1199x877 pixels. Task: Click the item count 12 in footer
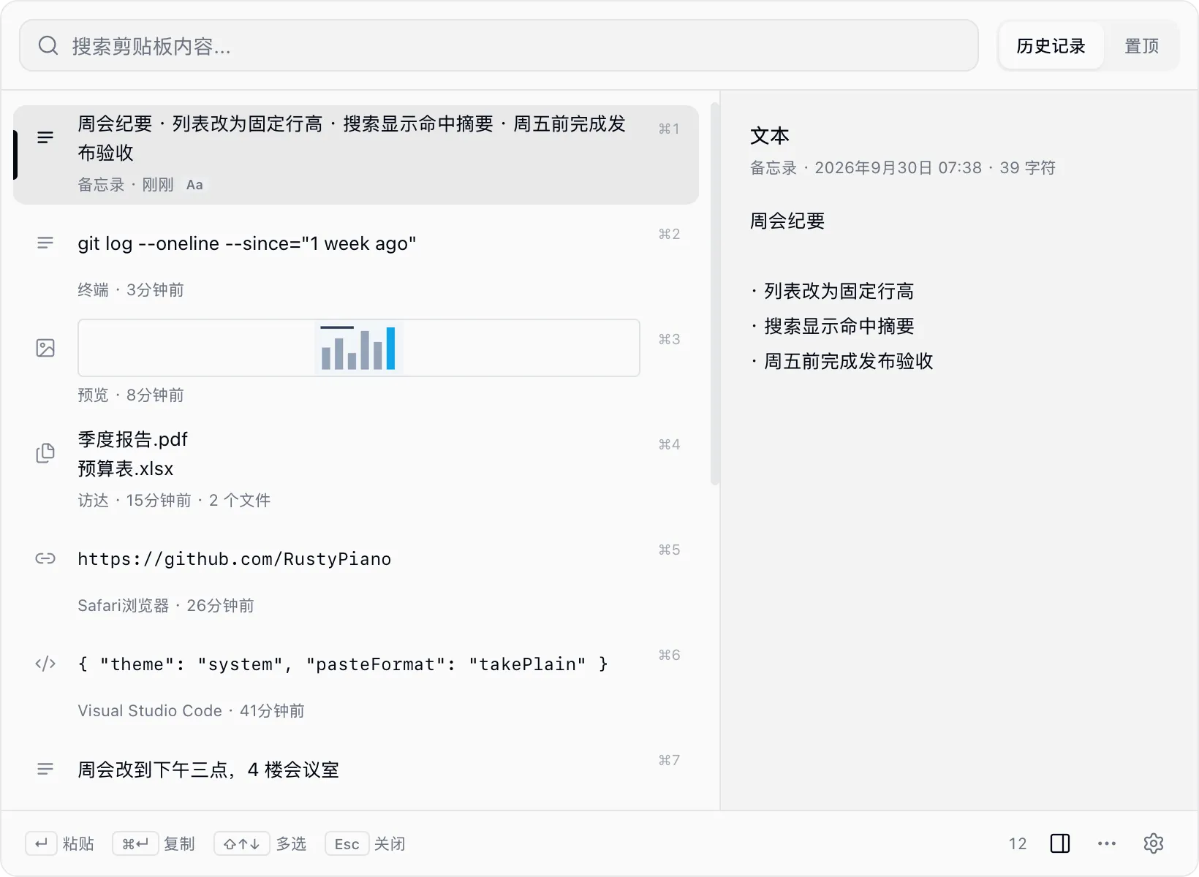[x=1018, y=843]
